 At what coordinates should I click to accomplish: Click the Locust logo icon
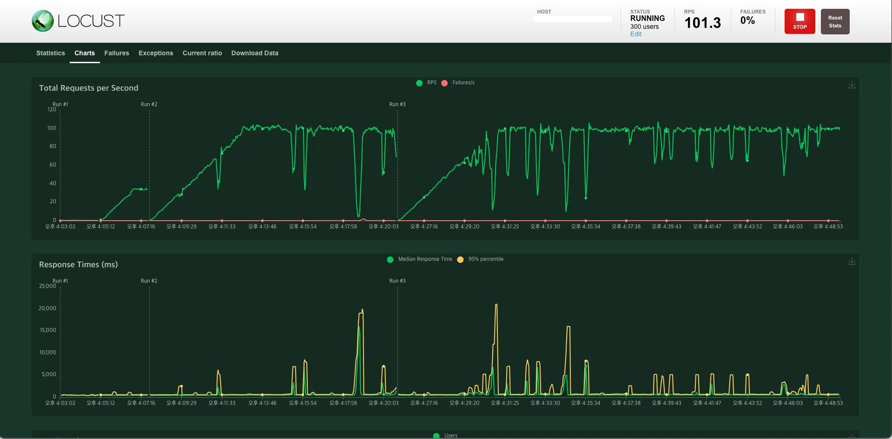pos(43,21)
